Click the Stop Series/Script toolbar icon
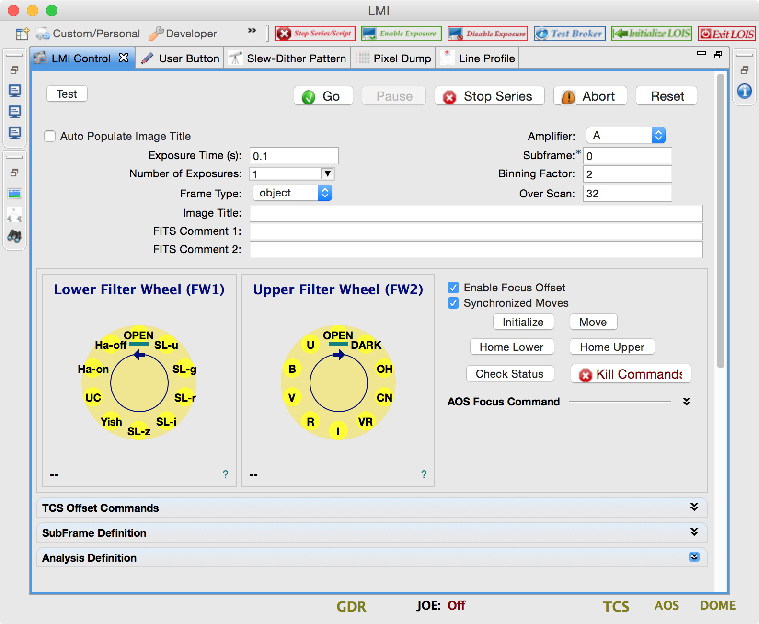Screen dimensions: 759x624 click(x=315, y=34)
